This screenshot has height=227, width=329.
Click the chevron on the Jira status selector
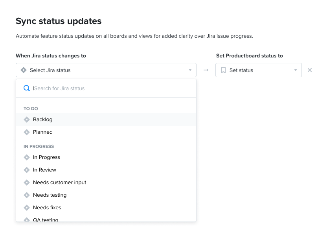pyautogui.click(x=190, y=70)
